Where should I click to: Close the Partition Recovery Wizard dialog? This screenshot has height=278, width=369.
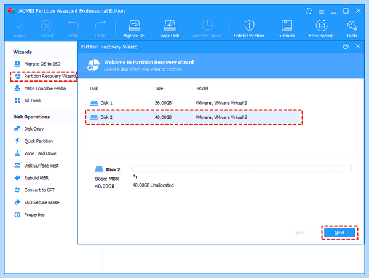(358, 47)
